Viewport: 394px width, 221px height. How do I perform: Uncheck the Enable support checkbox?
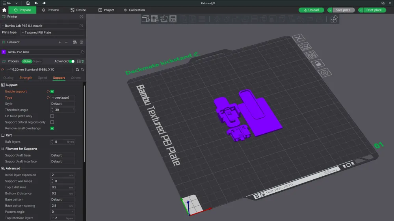tap(52, 92)
